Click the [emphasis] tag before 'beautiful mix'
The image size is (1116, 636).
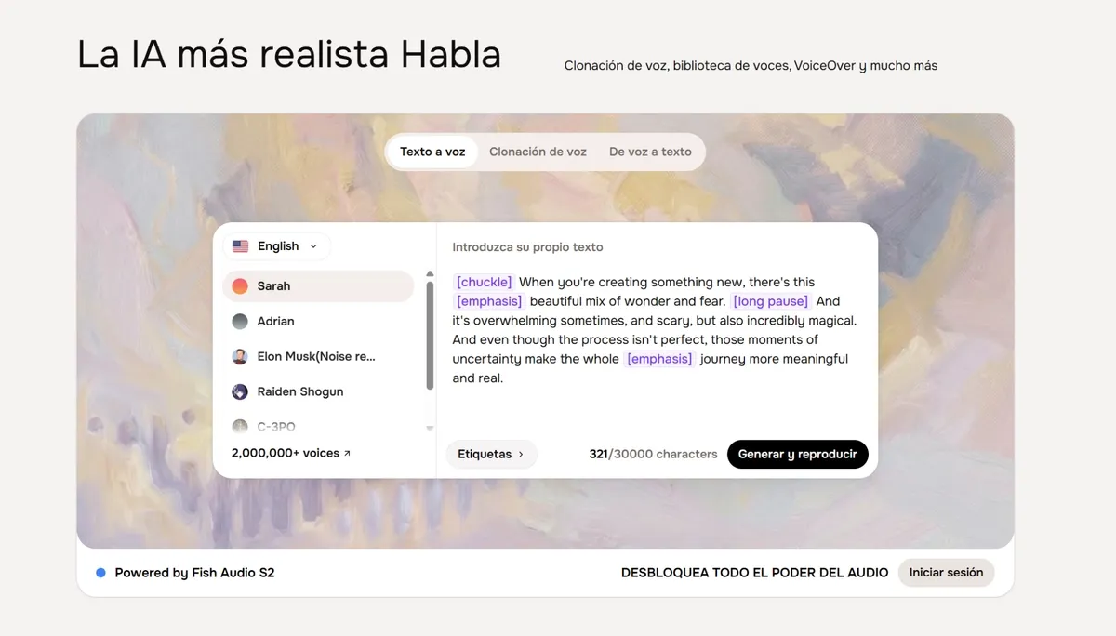point(489,301)
